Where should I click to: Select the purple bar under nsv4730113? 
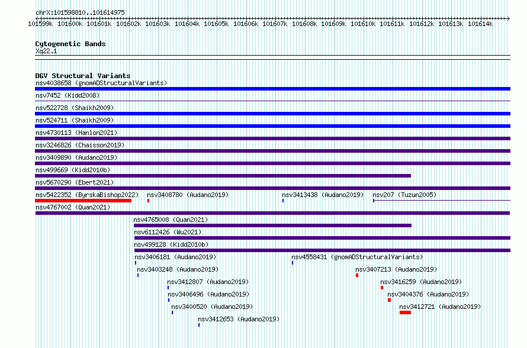(272, 138)
